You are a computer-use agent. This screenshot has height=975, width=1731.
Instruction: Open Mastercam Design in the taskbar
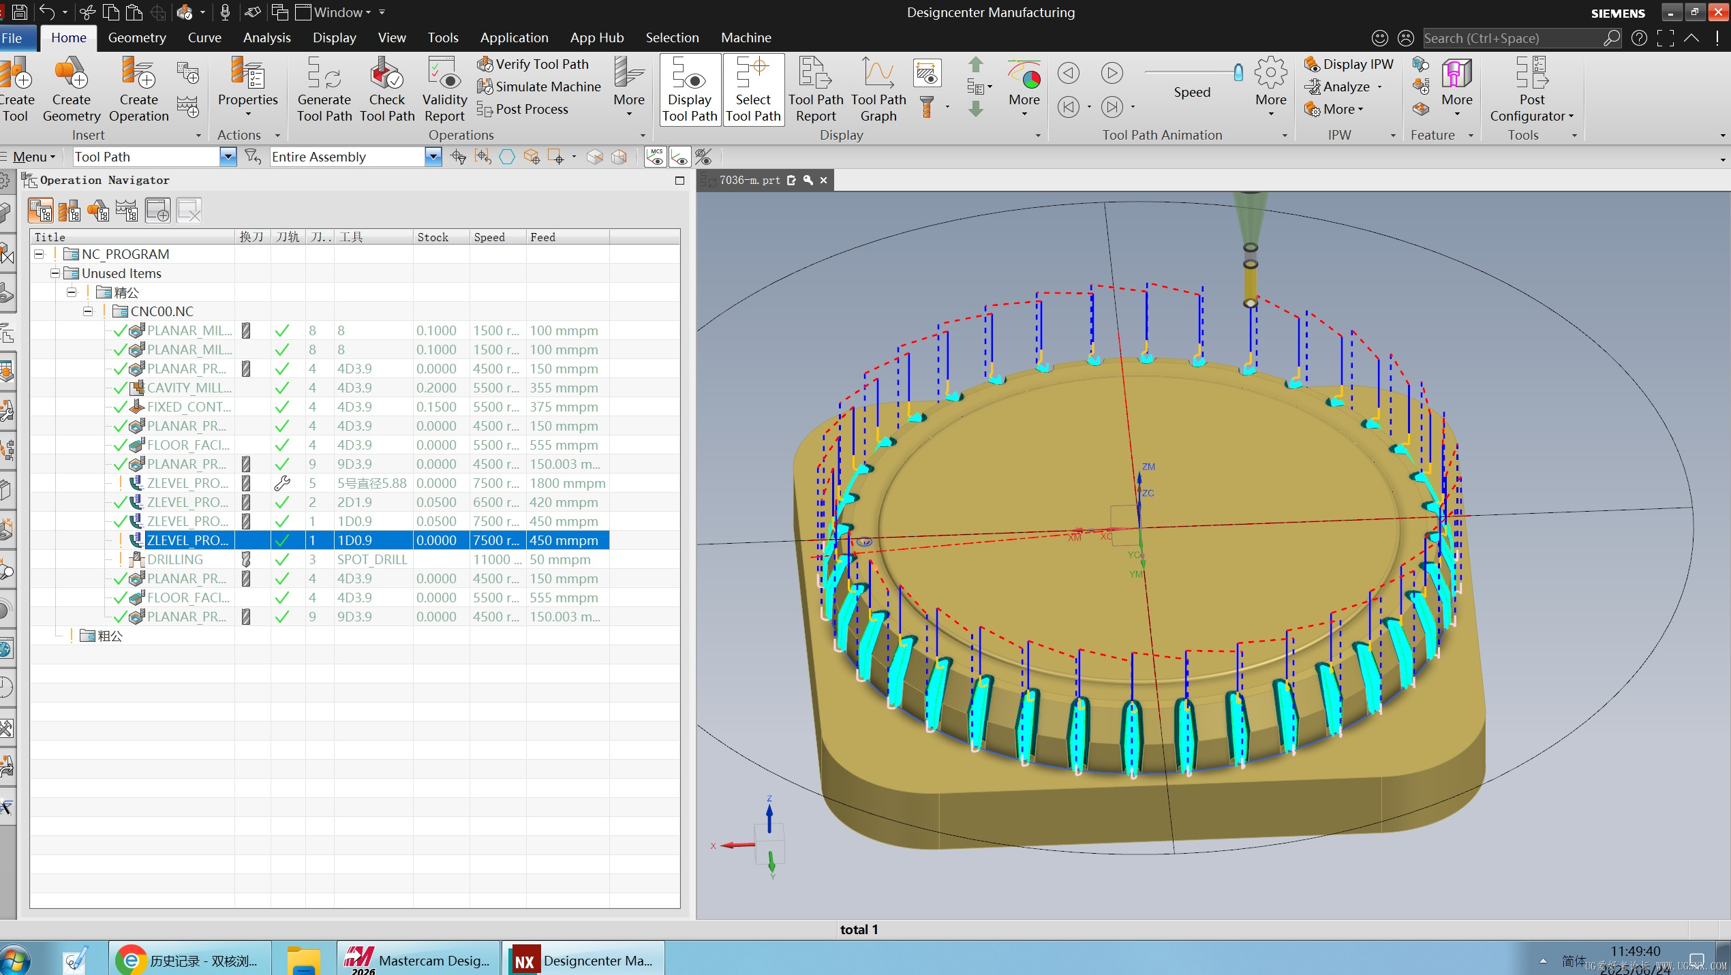[x=418, y=959]
